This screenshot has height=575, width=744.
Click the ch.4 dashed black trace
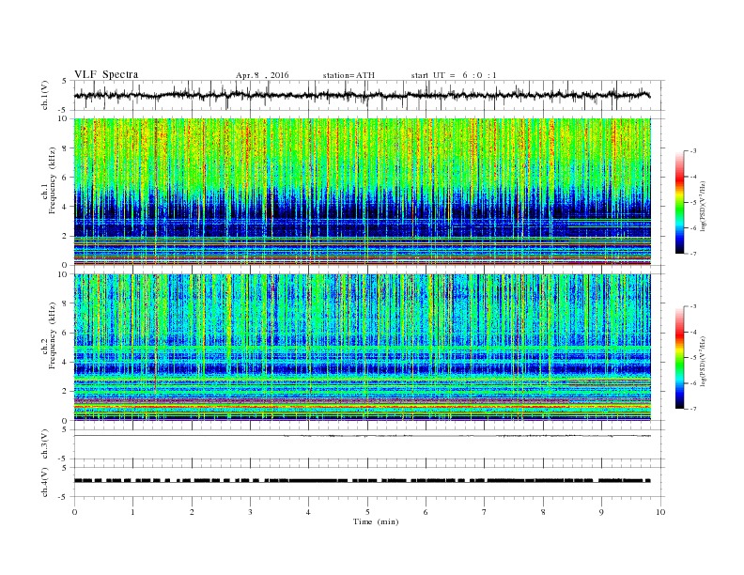[363, 481]
